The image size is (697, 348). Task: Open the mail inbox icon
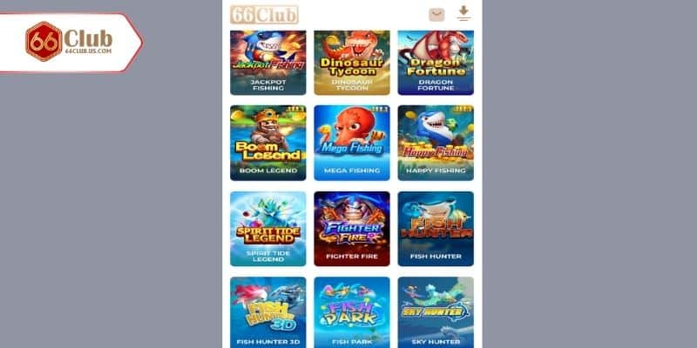436,15
